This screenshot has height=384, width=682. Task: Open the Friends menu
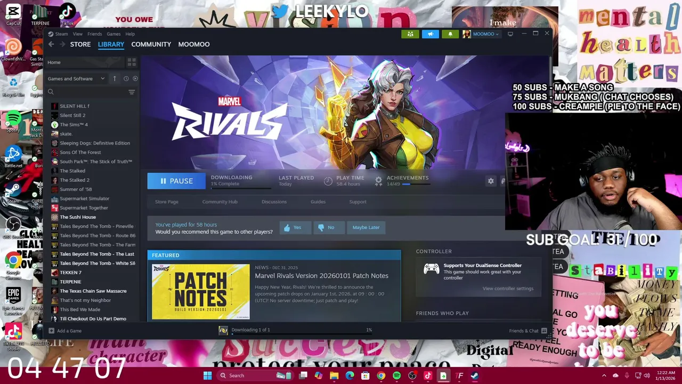[x=94, y=34]
